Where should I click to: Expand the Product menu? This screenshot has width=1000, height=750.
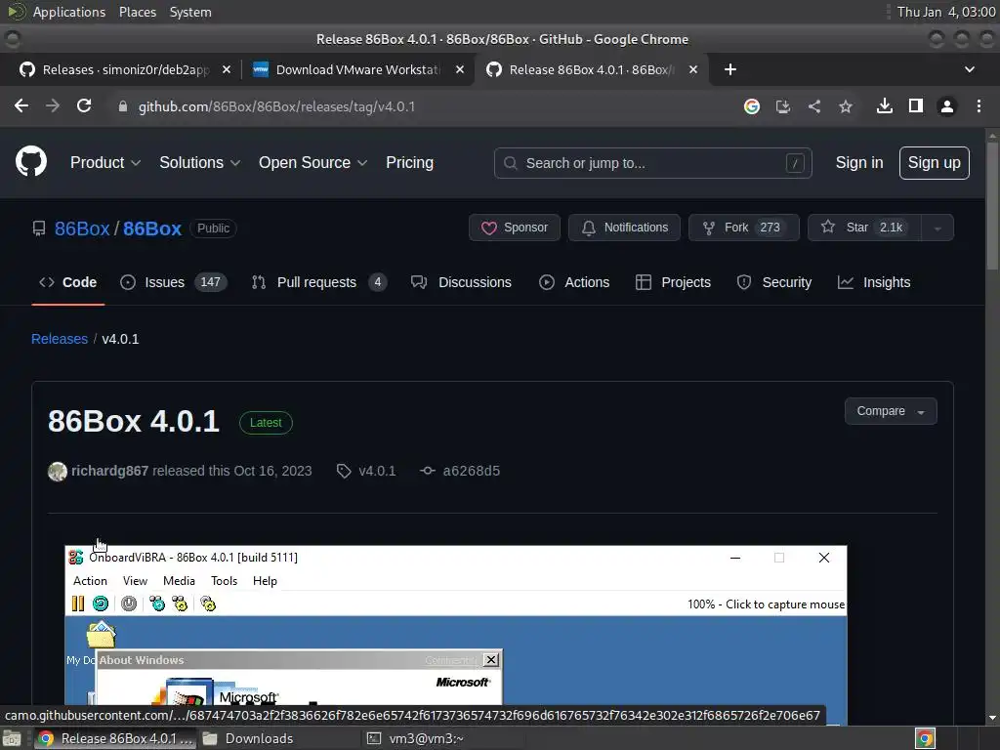105,163
